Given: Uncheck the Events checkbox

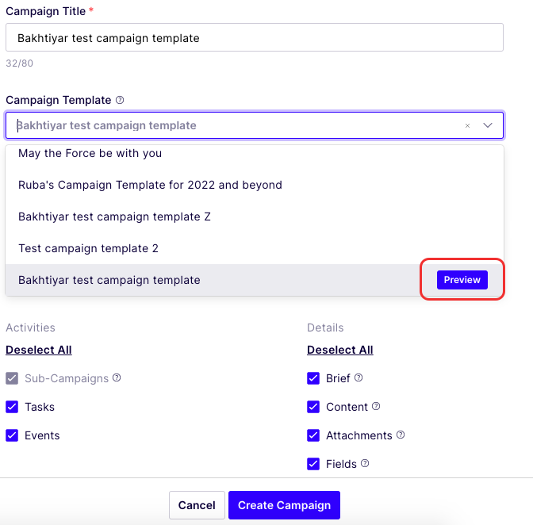Looking at the screenshot, I should point(12,435).
